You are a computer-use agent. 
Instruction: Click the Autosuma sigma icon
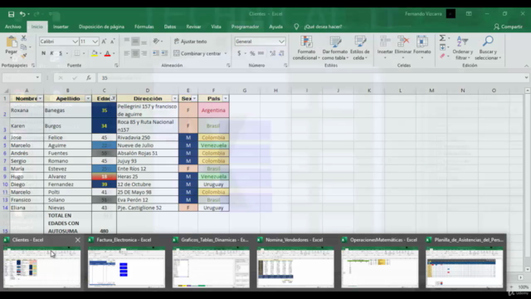pos(442,38)
